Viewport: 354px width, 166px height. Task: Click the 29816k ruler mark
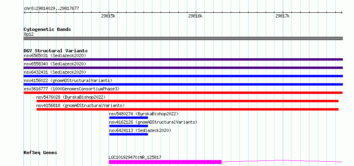[196, 16]
